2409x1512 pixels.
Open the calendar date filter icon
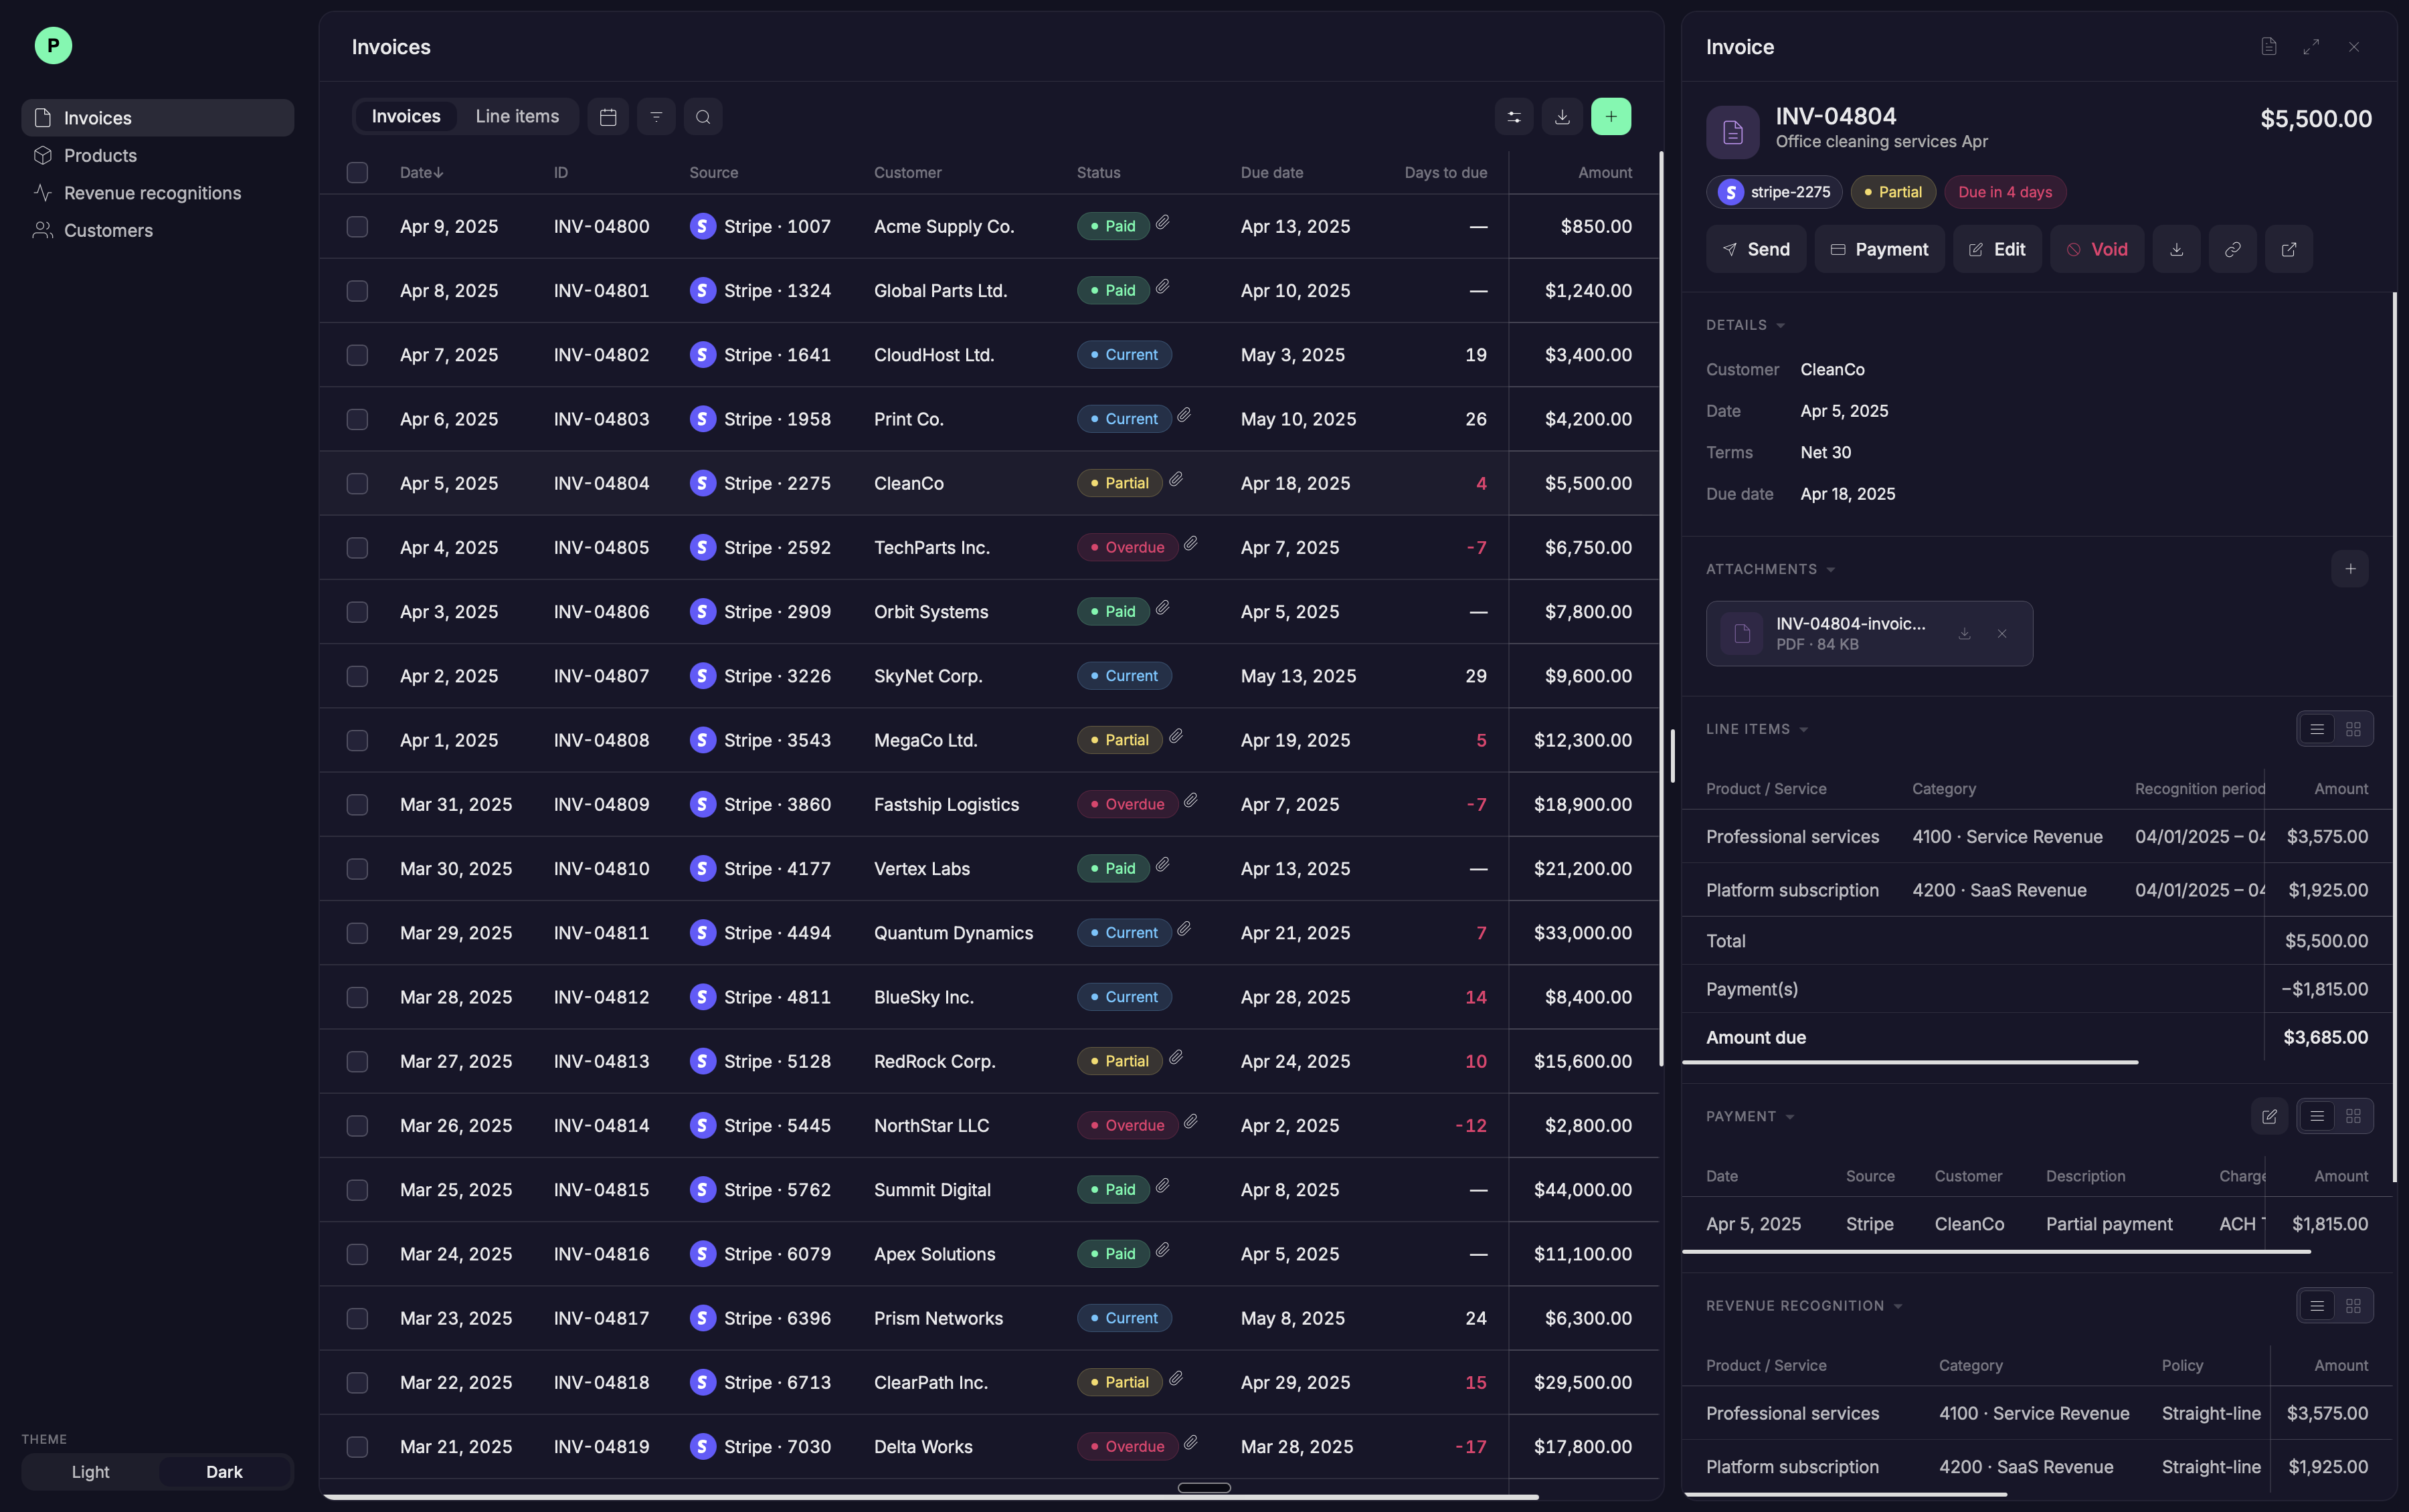pos(608,117)
